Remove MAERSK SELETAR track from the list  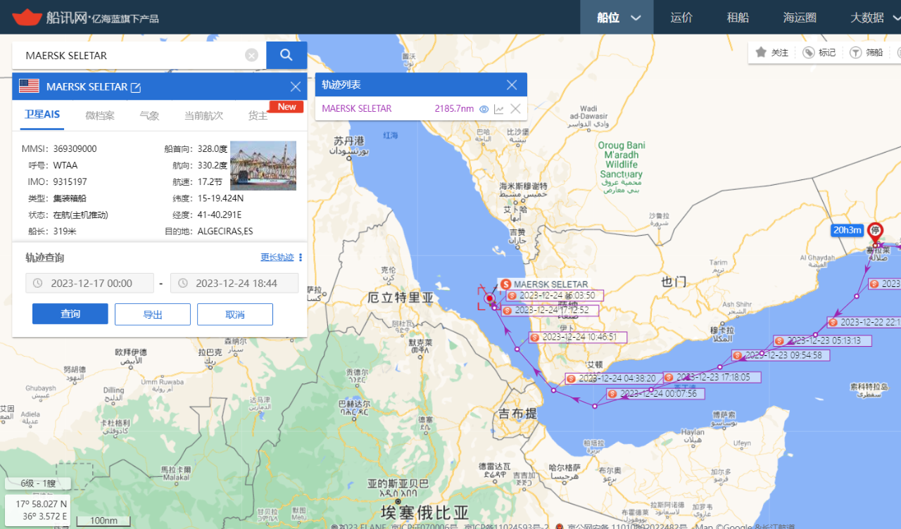point(515,108)
